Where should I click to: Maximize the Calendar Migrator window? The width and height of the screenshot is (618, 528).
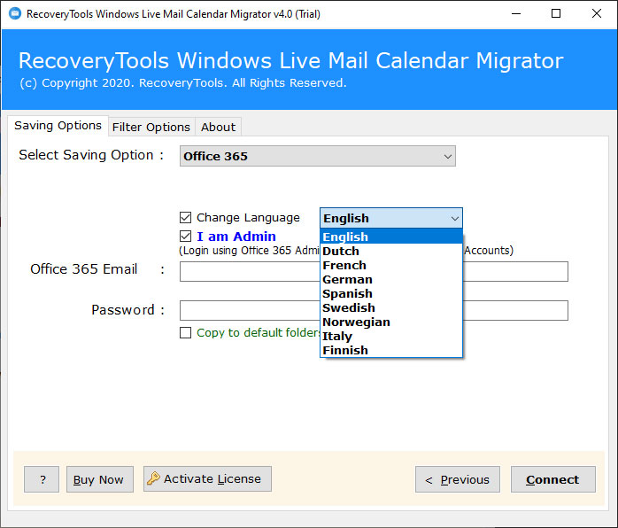(556, 14)
